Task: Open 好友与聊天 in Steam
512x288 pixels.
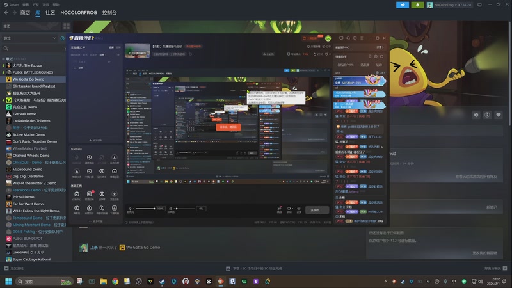Action: 495,268
